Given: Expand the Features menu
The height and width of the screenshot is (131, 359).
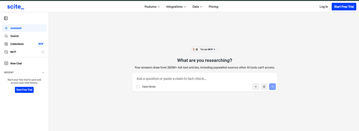Looking at the screenshot, I should click(152, 7).
